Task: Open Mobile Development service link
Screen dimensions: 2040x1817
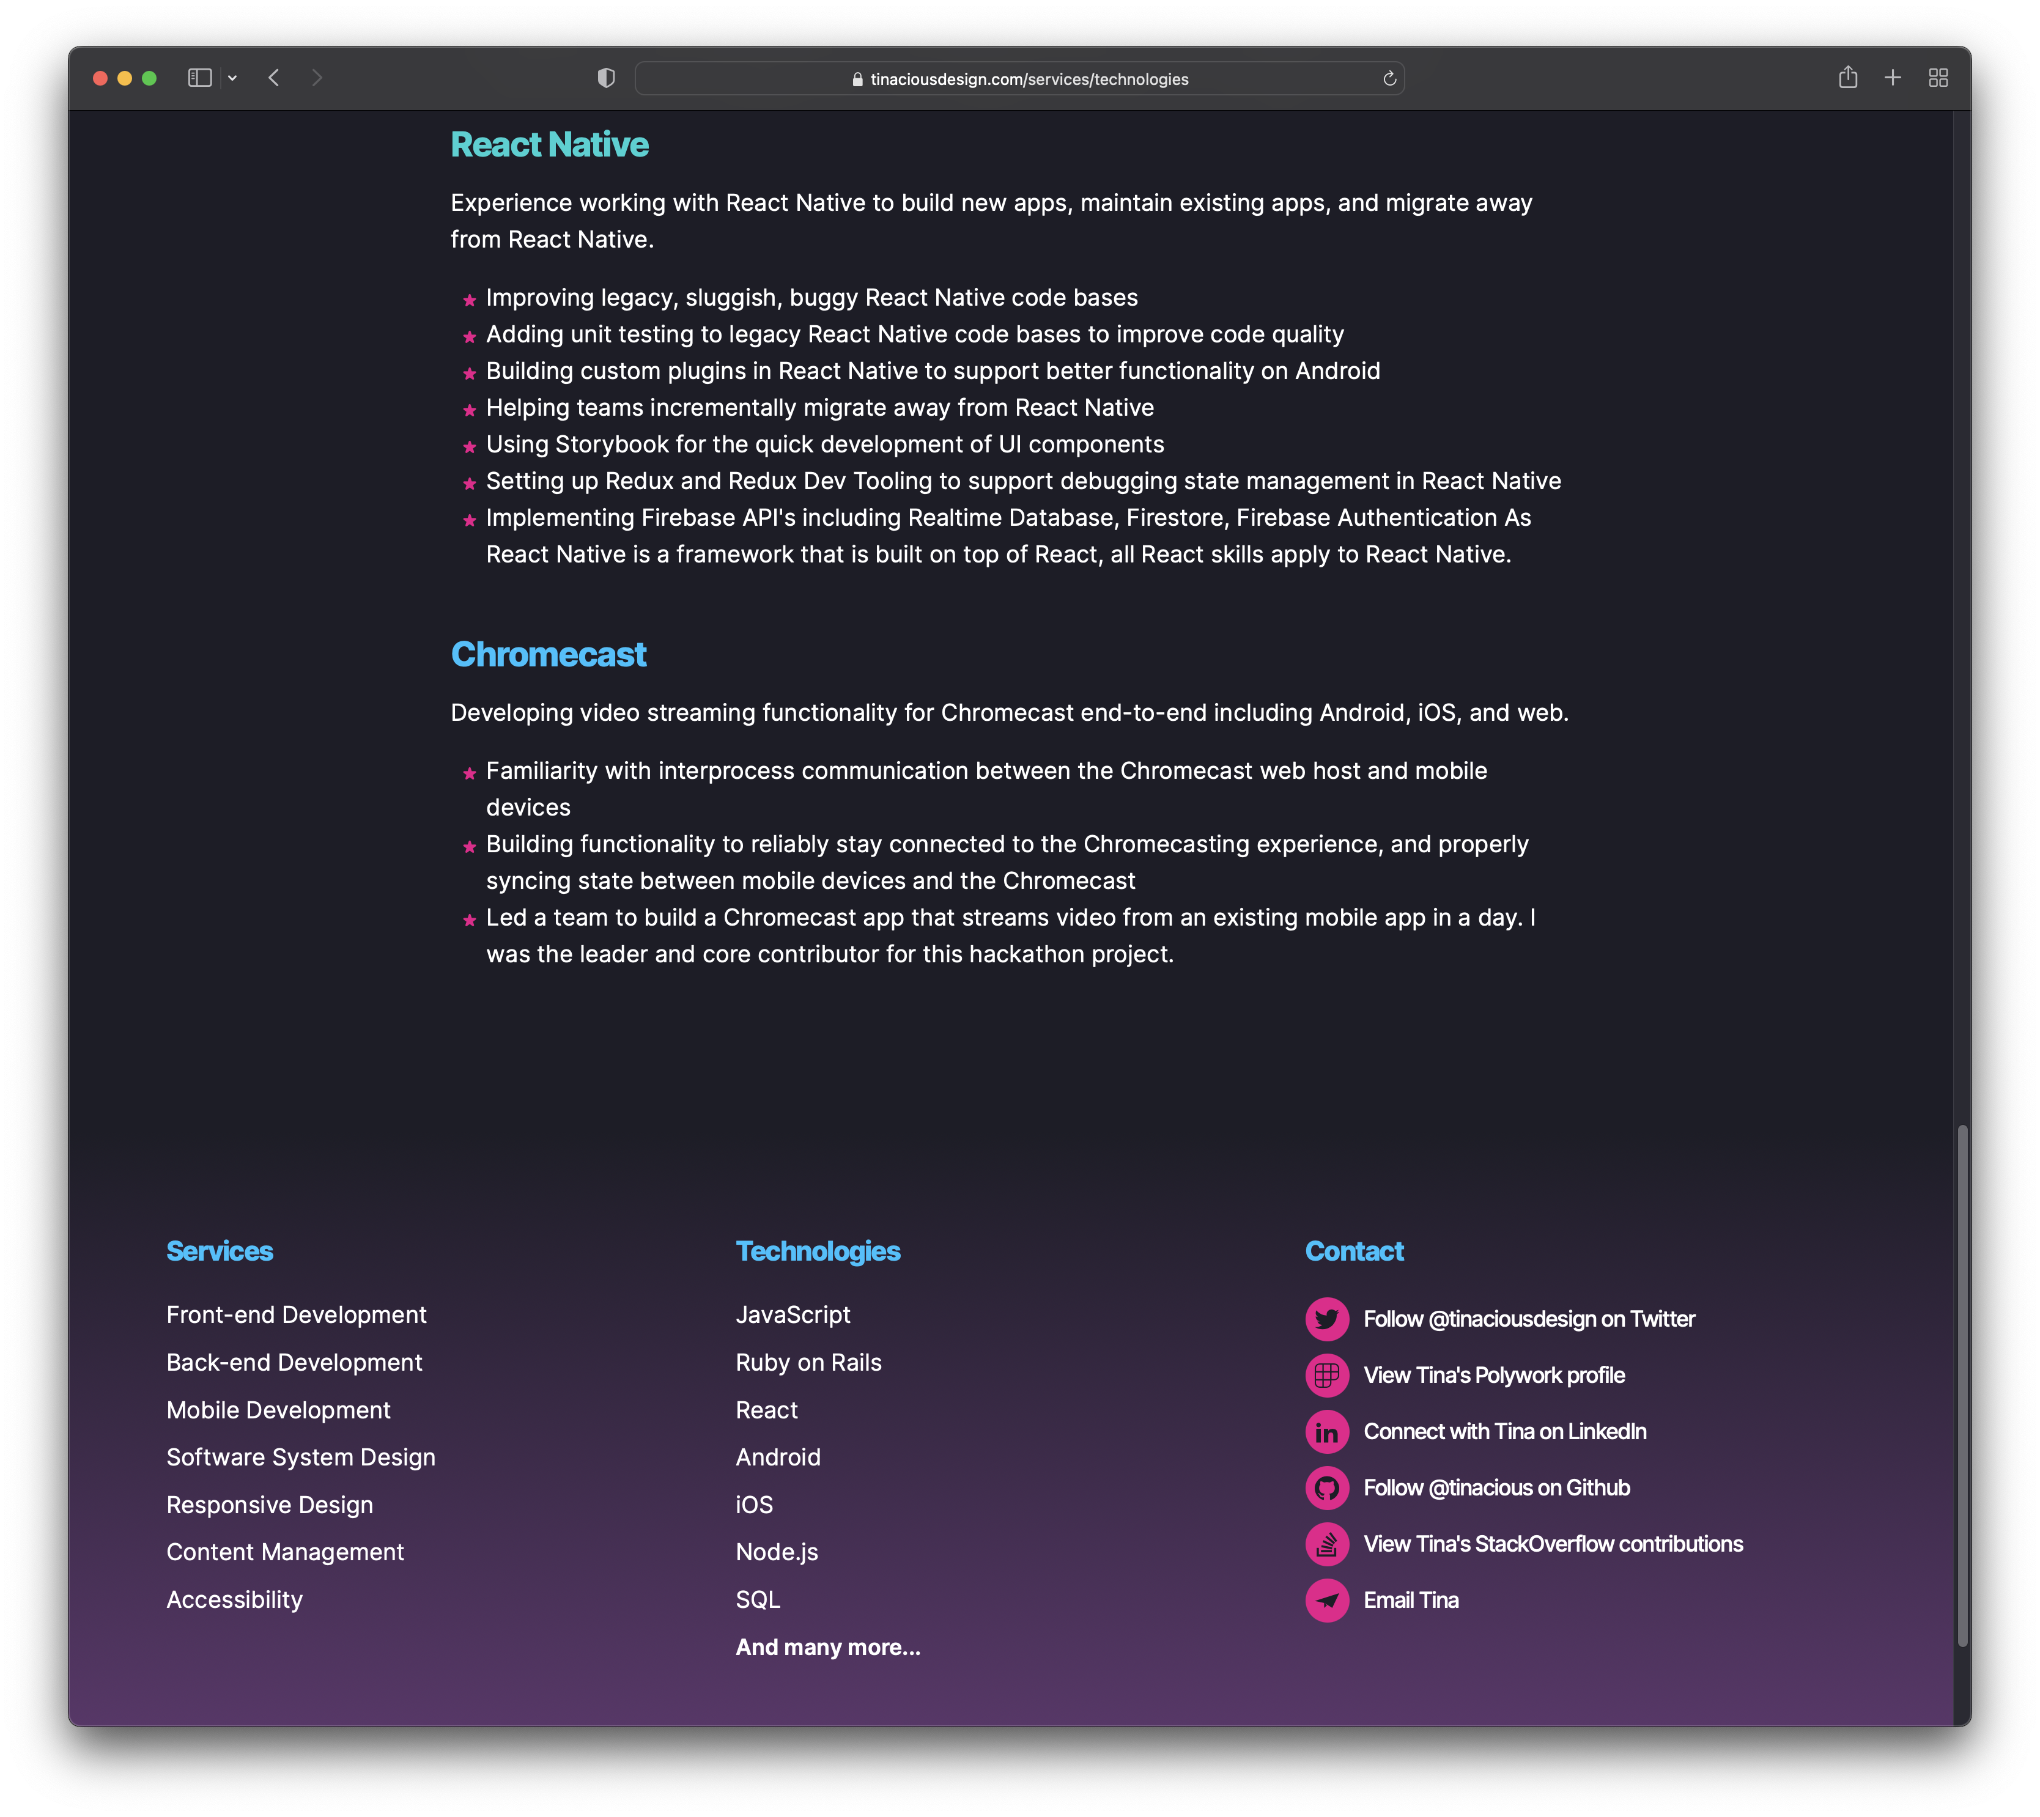Action: [279, 1410]
